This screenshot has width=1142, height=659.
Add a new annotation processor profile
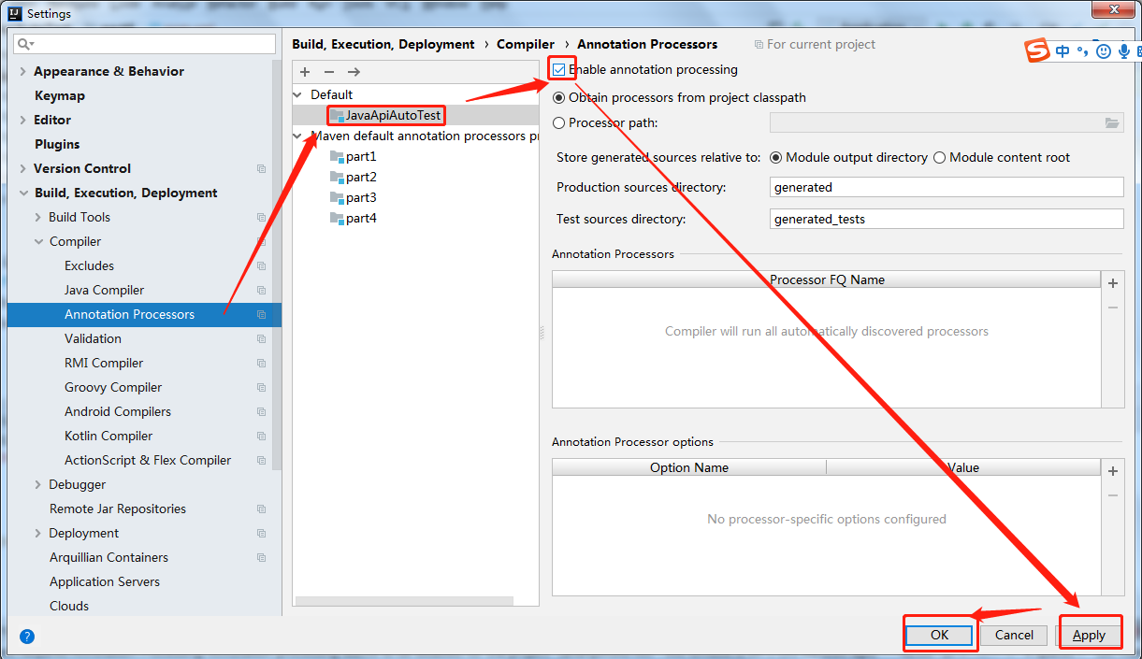305,71
